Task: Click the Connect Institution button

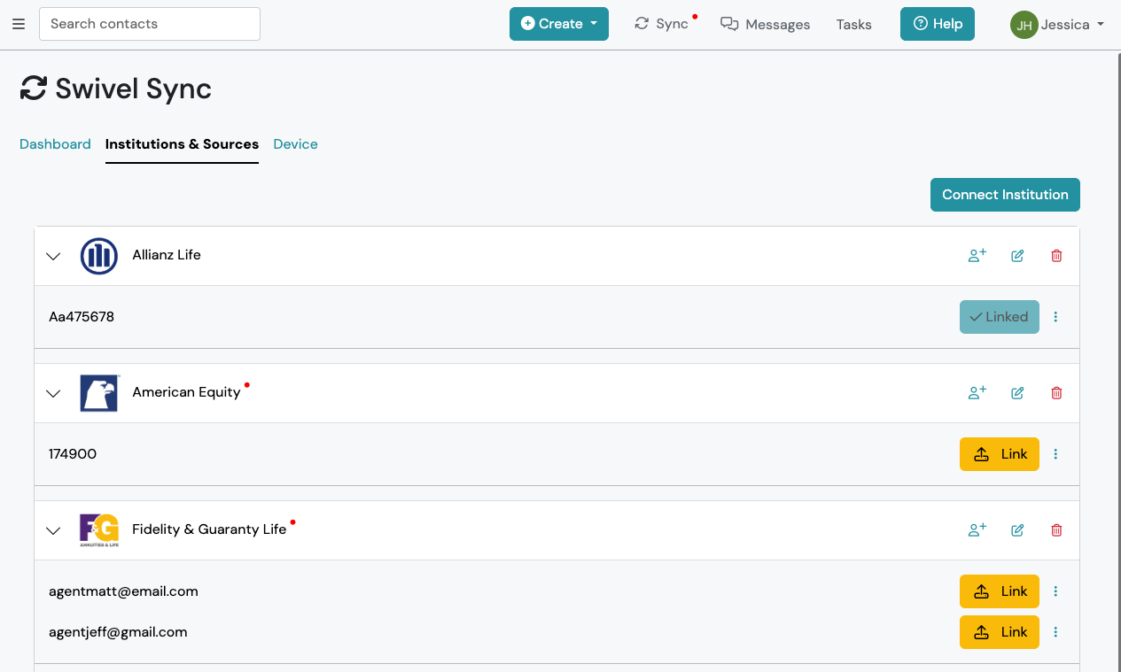Action: tap(1005, 195)
